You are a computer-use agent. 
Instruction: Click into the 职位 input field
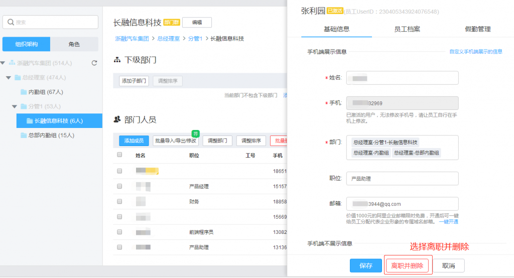402,179
